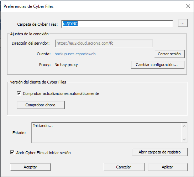Click the No hay proxy status text
194x177 pixels.
click(x=66, y=65)
